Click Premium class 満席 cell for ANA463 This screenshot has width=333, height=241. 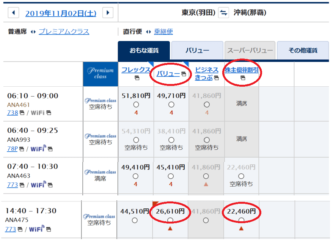click(x=100, y=176)
